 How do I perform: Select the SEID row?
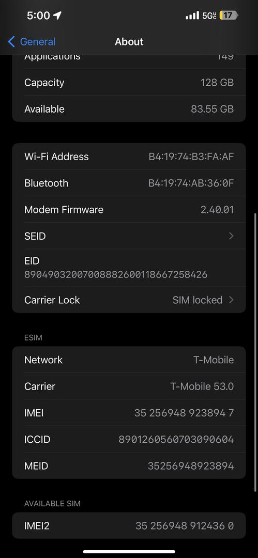pos(129,236)
